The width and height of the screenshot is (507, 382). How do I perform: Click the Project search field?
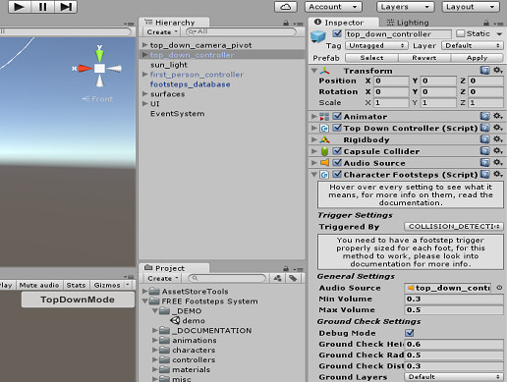[x=227, y=278]
